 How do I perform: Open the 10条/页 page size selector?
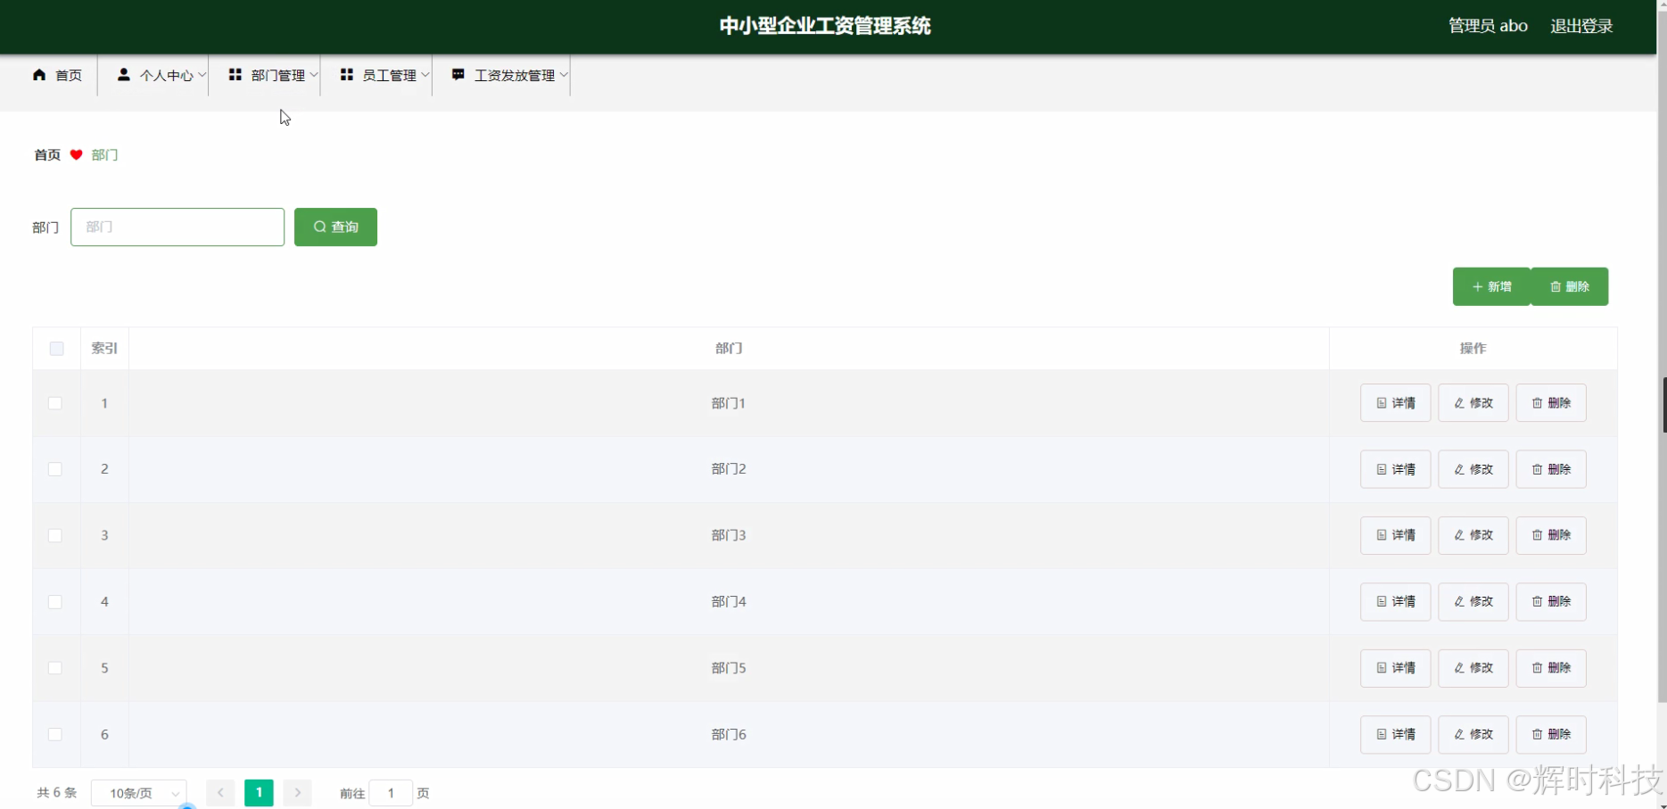[138, 792]
